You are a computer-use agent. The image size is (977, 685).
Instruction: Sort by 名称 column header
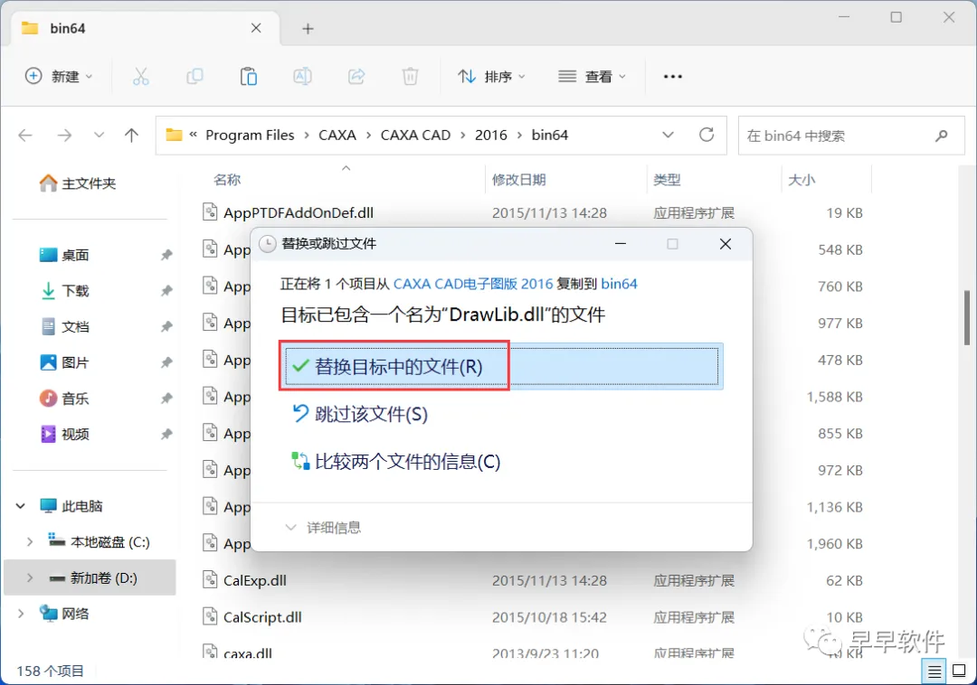click(x=227, y=180)
